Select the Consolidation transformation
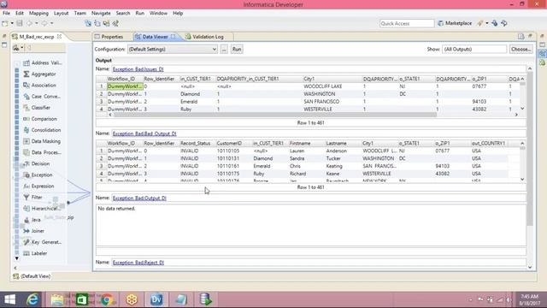Screen dimensions: 547x308 click(x=42, y=130)
